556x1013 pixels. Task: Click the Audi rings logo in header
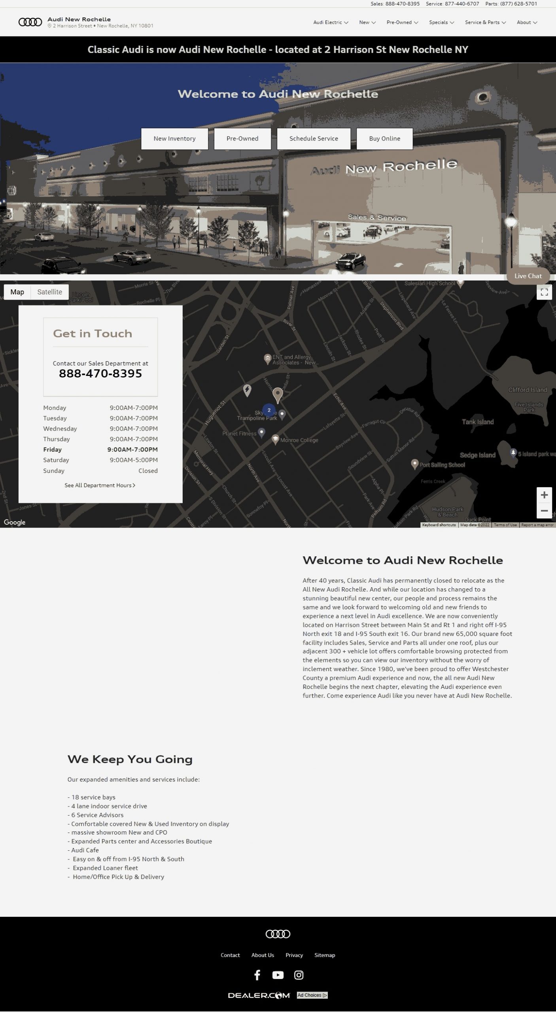[30, 22]
